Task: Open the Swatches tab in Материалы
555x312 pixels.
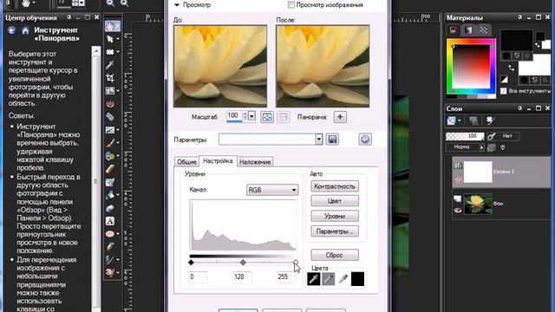Action: [484, 30]
